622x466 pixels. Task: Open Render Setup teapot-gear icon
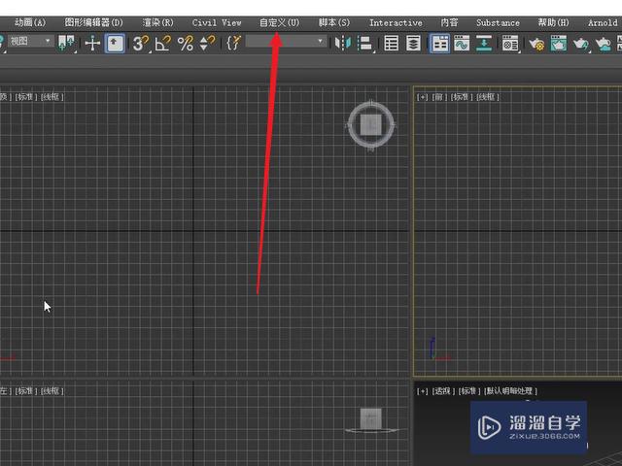coord(537,44)
